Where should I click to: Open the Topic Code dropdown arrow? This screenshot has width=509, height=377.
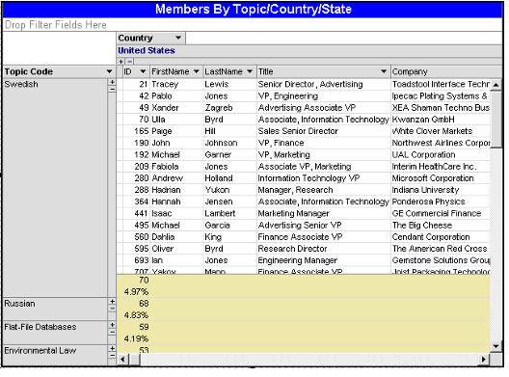(x=109, y=71)
